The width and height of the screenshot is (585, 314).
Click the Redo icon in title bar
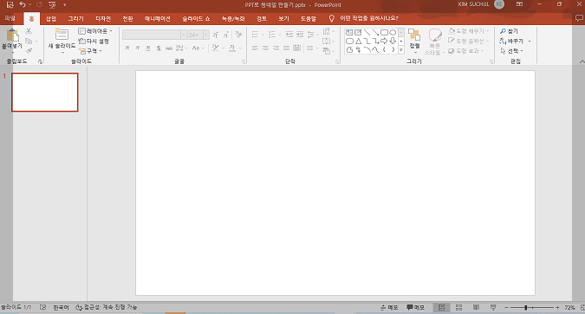(x=39, y=5)
